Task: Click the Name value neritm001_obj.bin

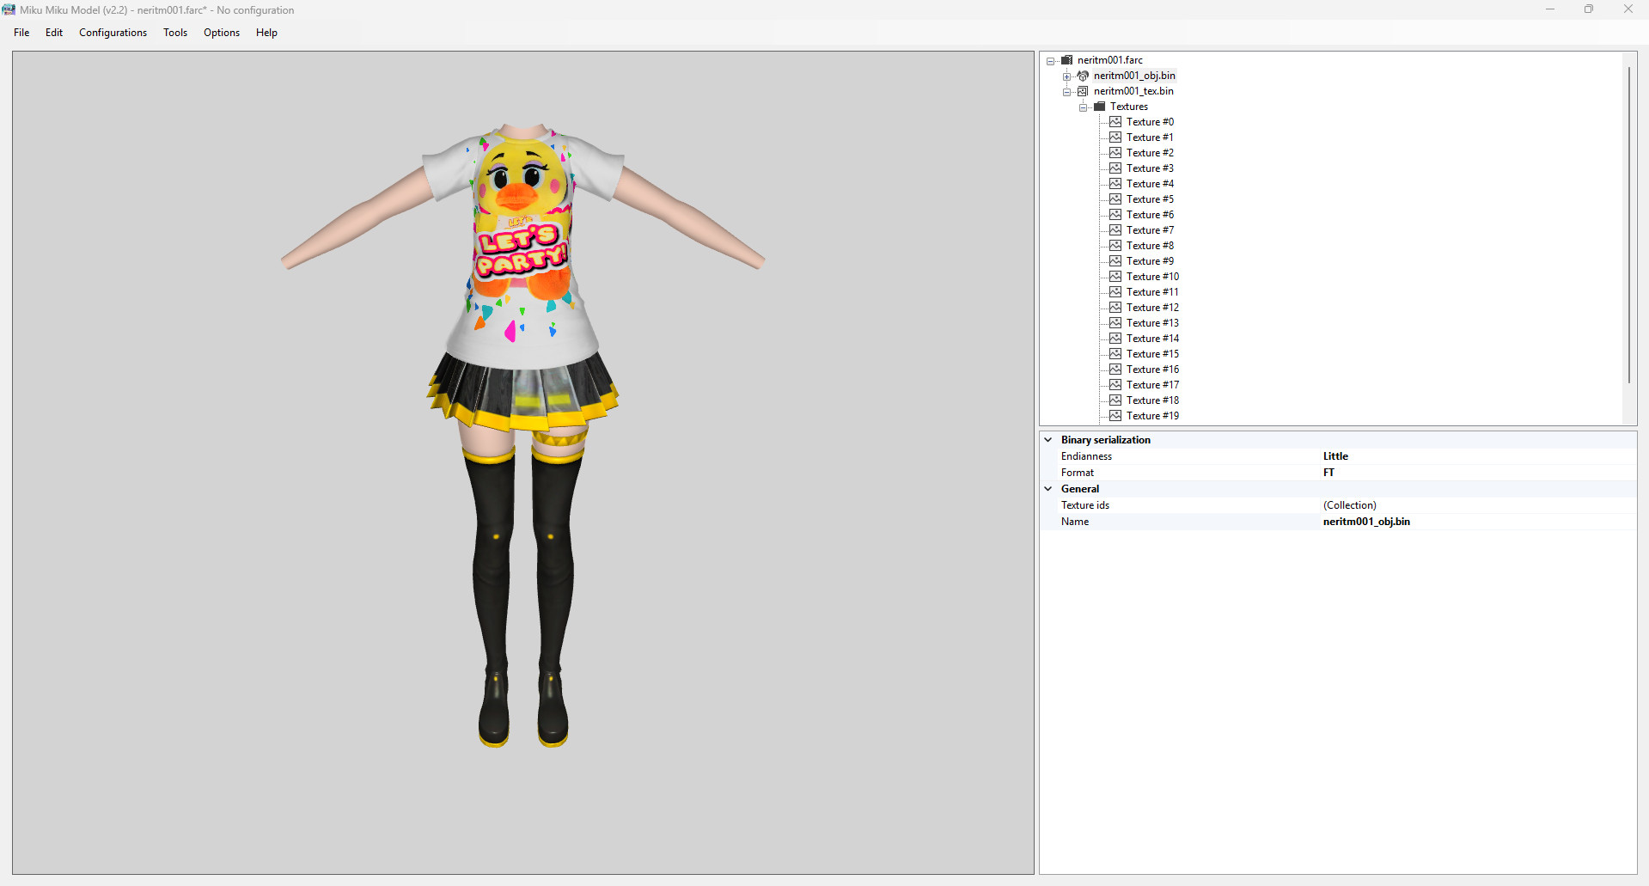Action: tap(1366, 522)
